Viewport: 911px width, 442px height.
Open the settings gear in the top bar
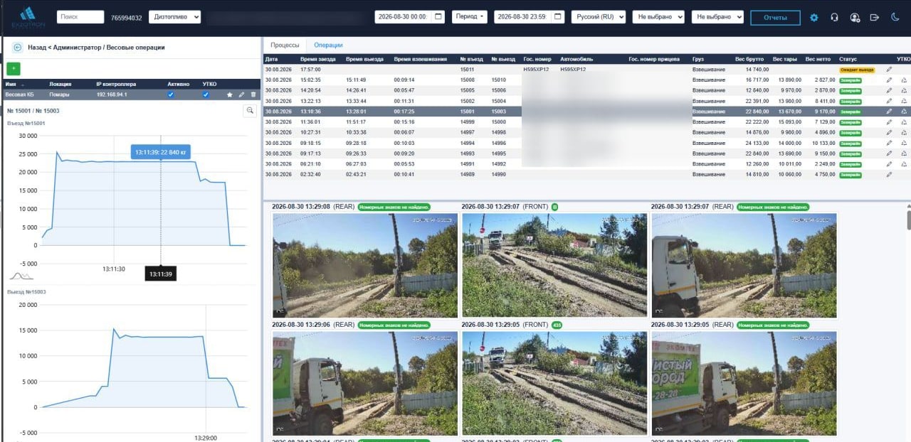[x=814, y=17]
